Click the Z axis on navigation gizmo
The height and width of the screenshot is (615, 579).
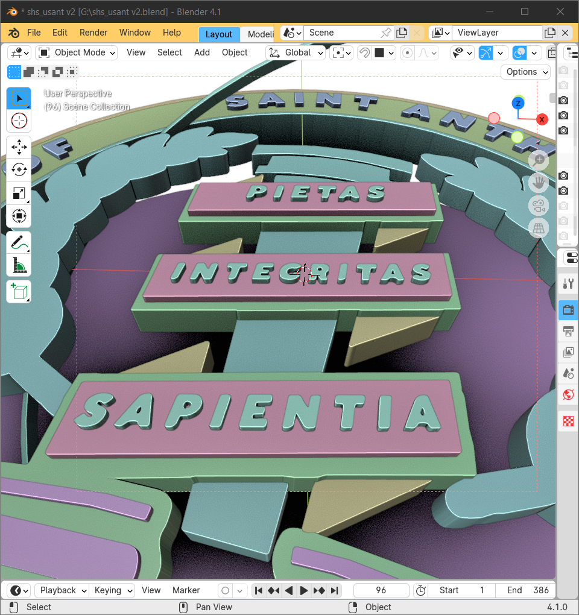click(518, 104)
